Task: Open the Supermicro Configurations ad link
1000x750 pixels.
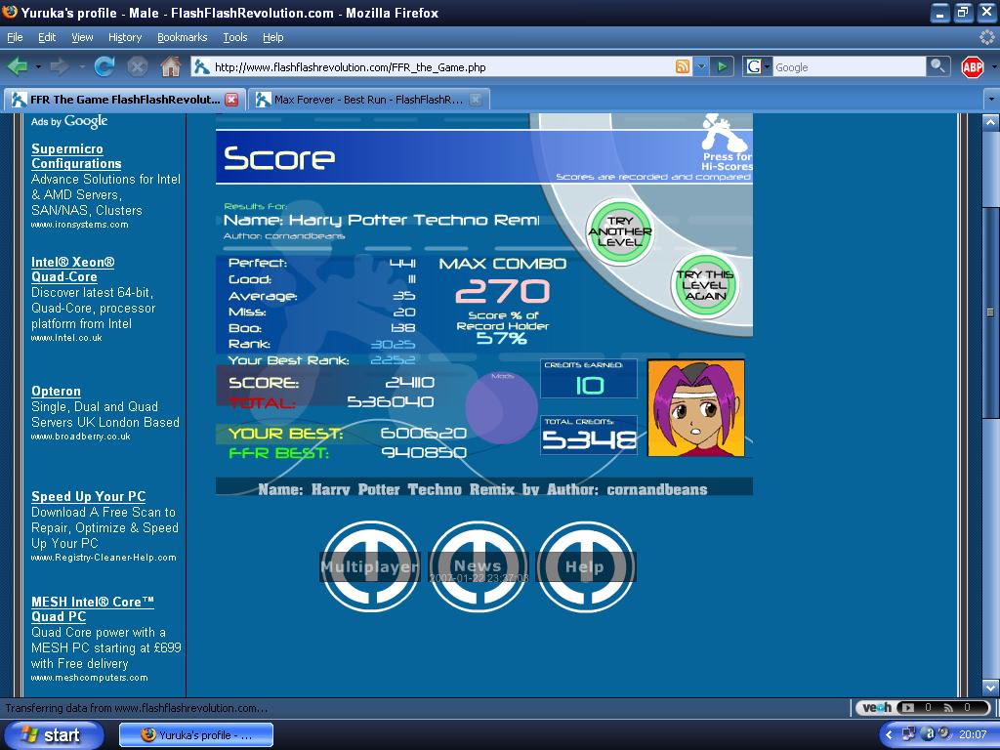Action: point(76,155)
